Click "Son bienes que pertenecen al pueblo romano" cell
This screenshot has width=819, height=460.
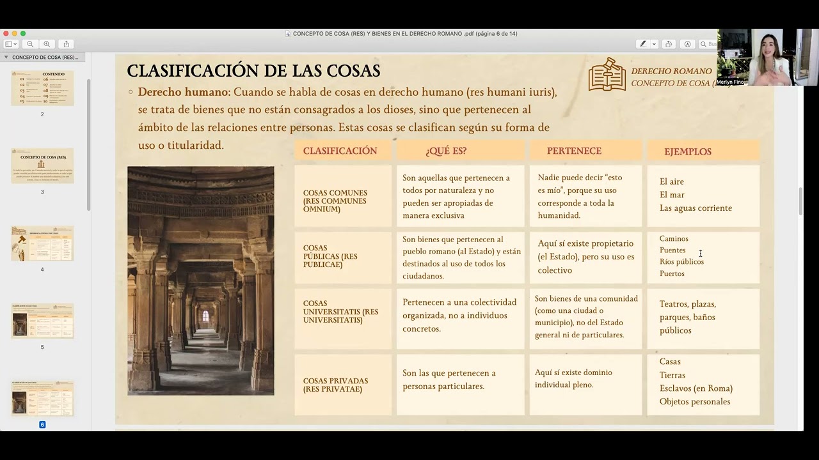coord(460,257)
